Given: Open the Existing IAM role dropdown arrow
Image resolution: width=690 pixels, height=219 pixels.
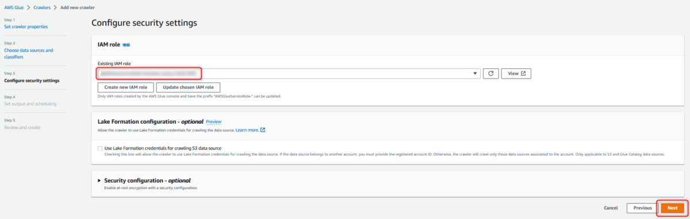Looking at the screenshot, I should point(475,73).
